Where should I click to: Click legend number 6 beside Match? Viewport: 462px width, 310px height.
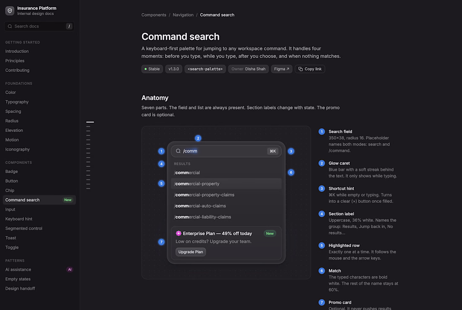[322, 271]
